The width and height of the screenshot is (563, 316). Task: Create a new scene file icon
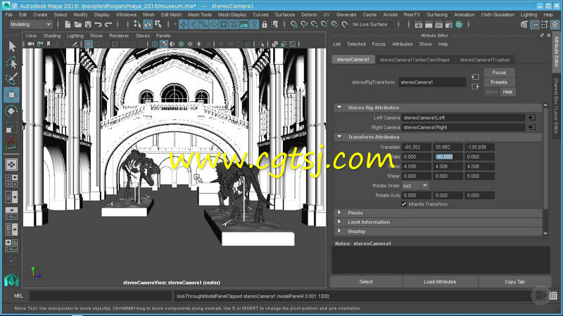coord(68,25)
